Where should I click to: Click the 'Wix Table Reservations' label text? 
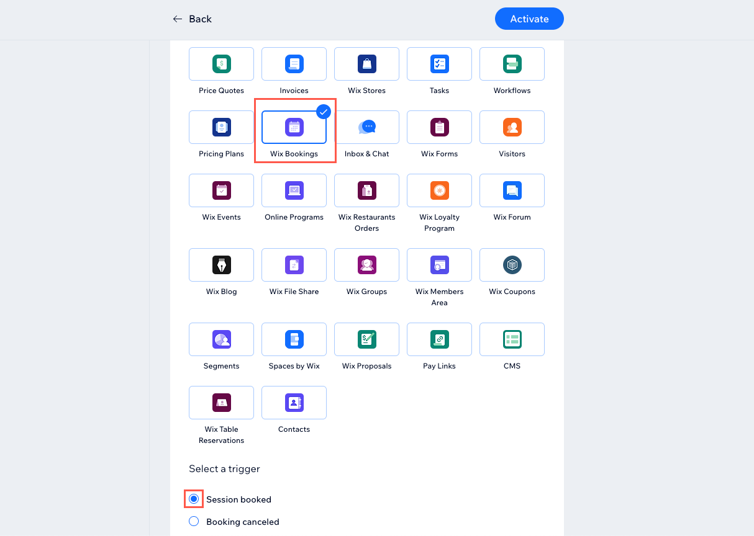pyautogui.click(x=221, y=435)
